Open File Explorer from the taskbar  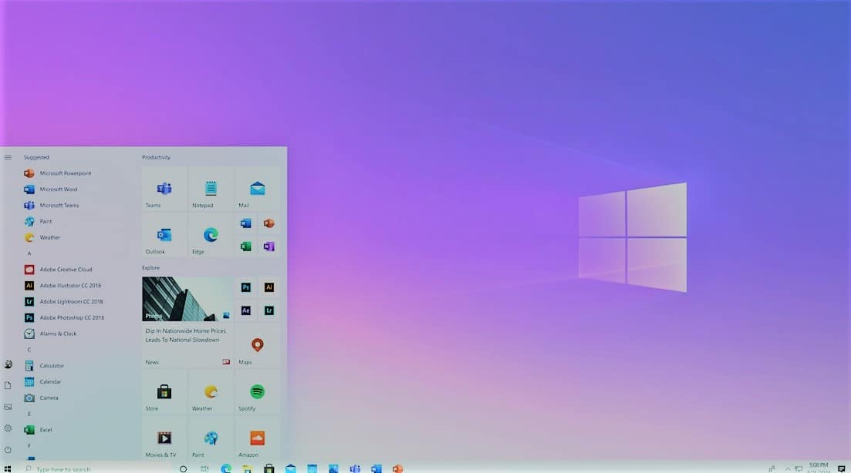point(248,468)
